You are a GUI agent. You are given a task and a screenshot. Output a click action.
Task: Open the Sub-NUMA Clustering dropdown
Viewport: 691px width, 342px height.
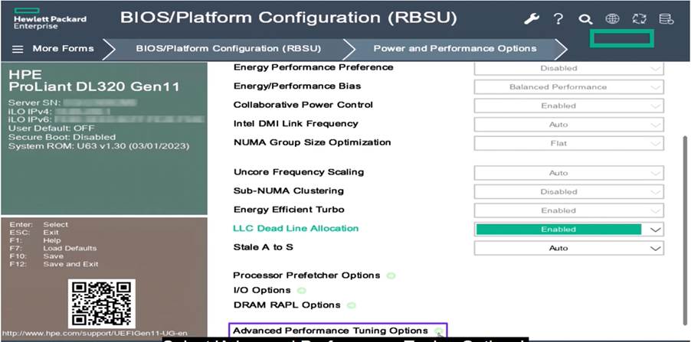(569, 192)
